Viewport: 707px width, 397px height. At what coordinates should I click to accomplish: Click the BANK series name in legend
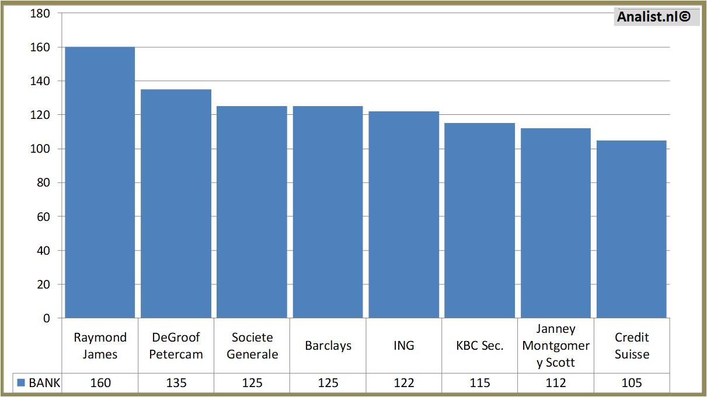pos(44,383)
